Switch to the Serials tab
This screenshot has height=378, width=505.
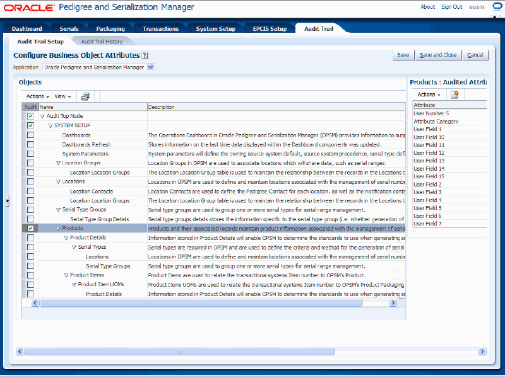(69, 28)
